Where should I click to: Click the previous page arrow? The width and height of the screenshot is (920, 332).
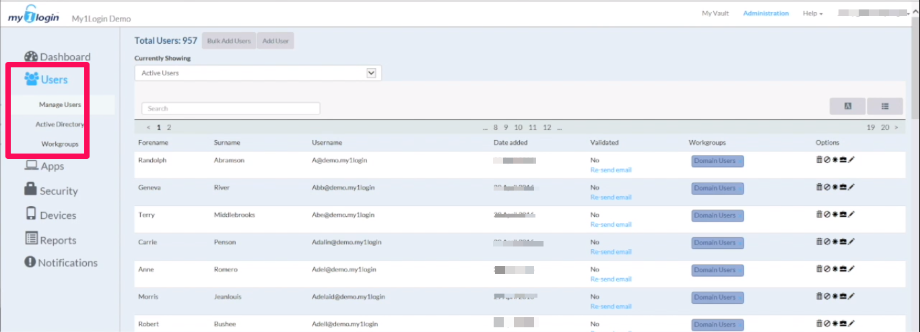click(149, 127)
